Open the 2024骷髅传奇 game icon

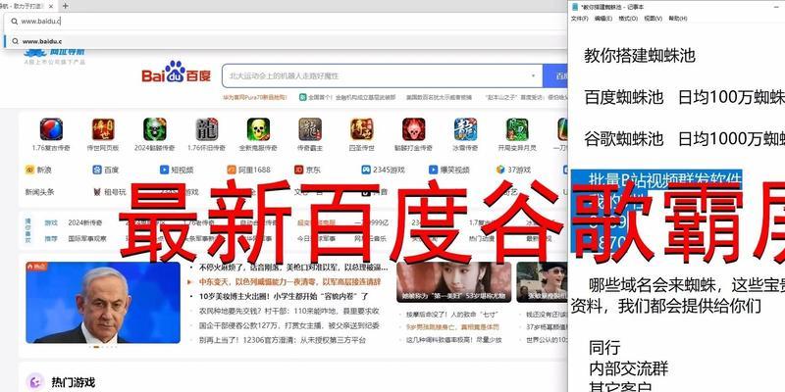(x=155, y=129)
